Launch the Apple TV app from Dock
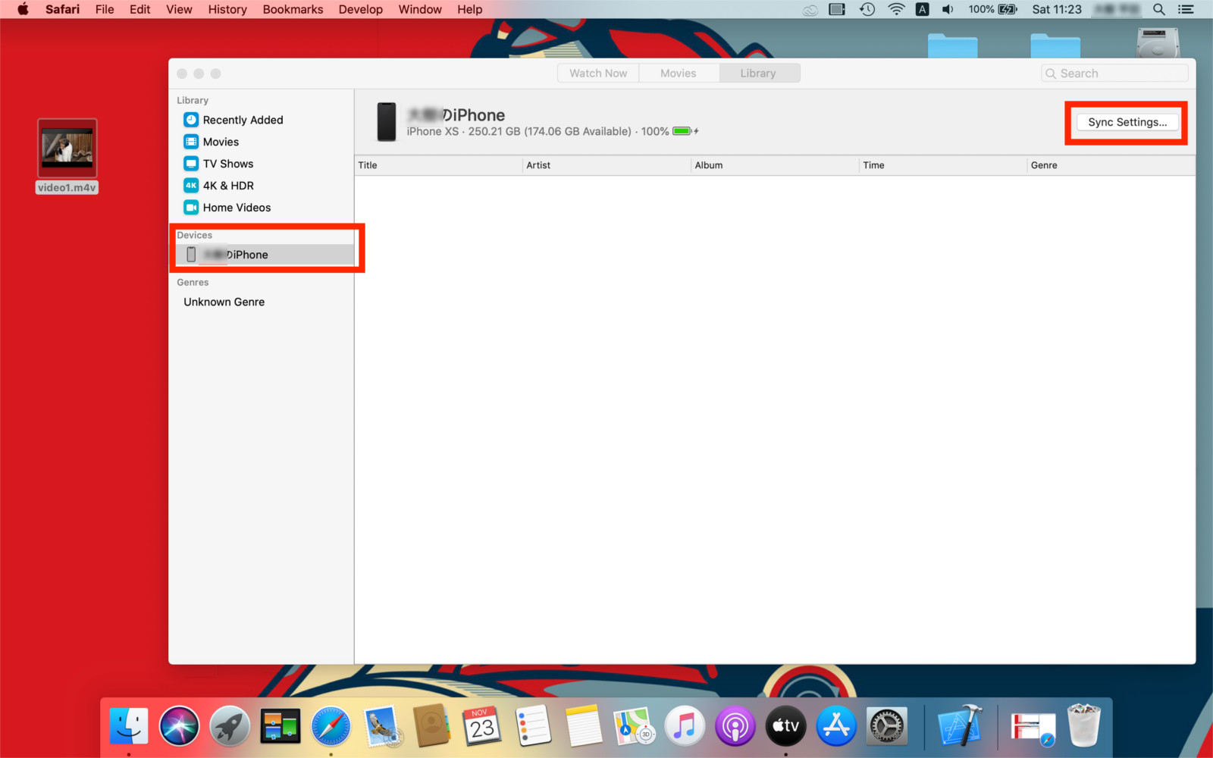Image resolution: width=1213 pixels, height=758 pixels. (785, 726)
